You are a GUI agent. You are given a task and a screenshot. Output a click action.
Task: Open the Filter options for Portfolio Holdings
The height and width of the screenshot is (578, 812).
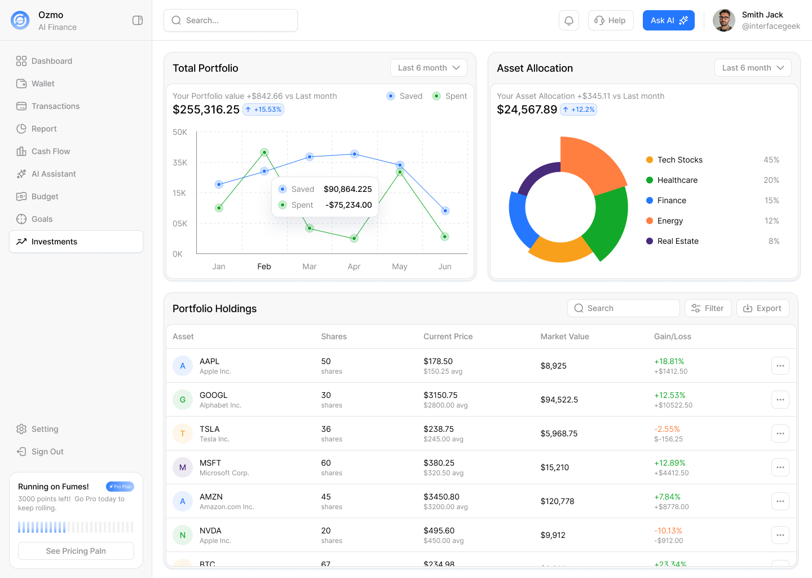(708, 308)
